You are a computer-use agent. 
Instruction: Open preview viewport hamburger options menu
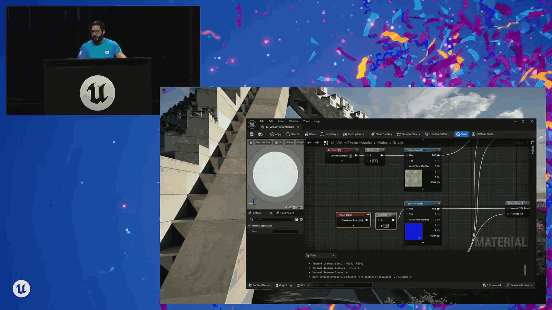point(251,143)
